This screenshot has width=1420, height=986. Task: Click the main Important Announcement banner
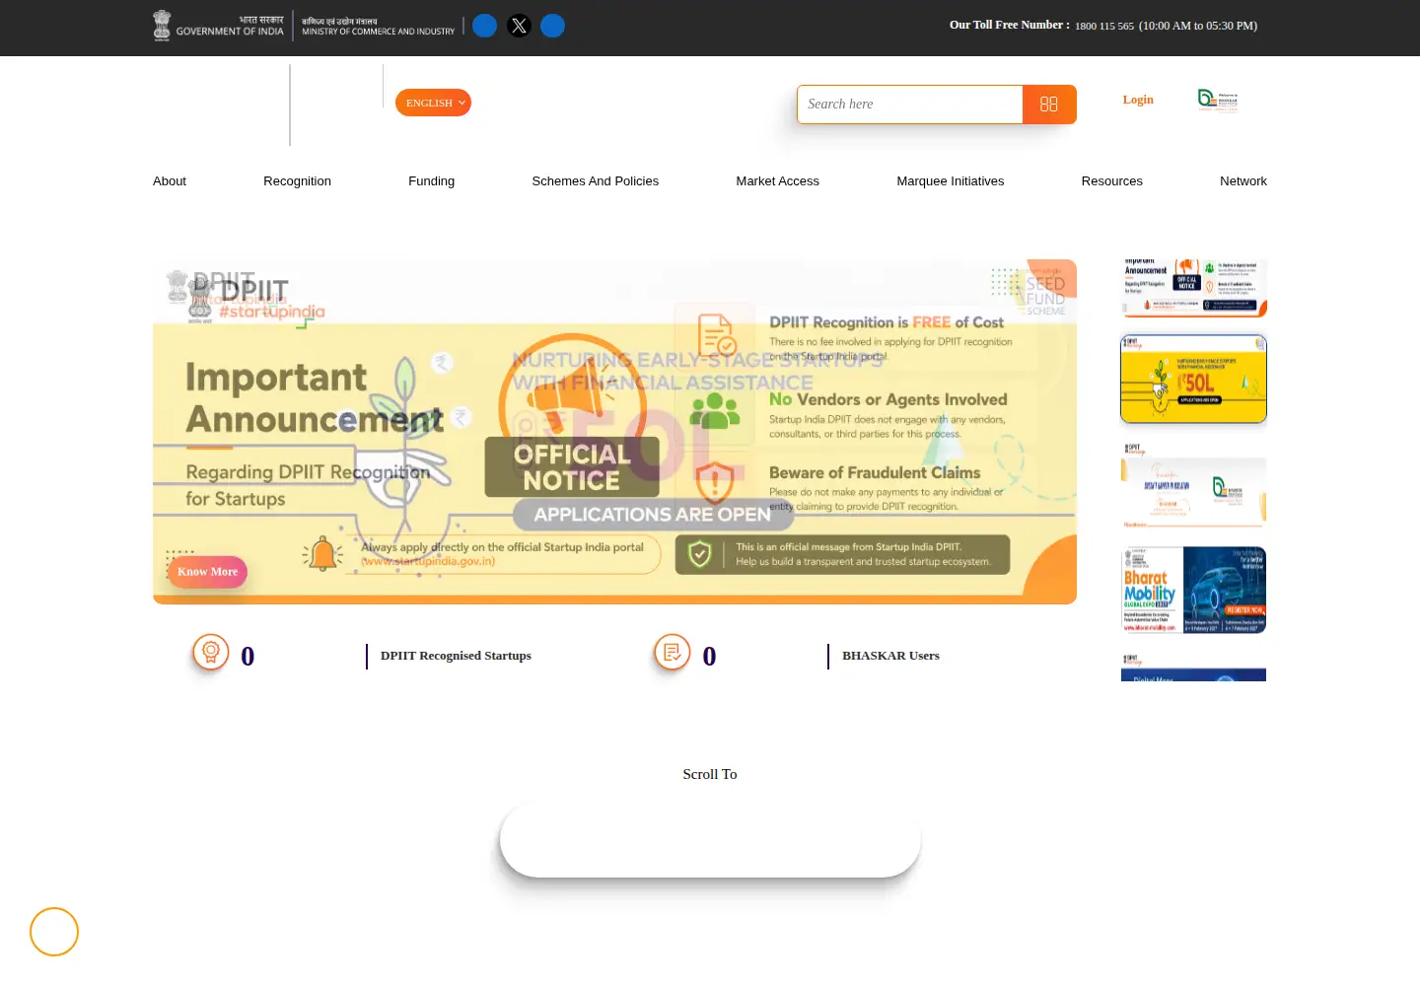tap(614, 432)
